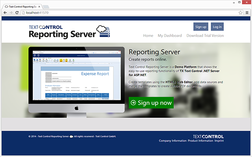Reload the page with the refresh icon

pos(17,13)
